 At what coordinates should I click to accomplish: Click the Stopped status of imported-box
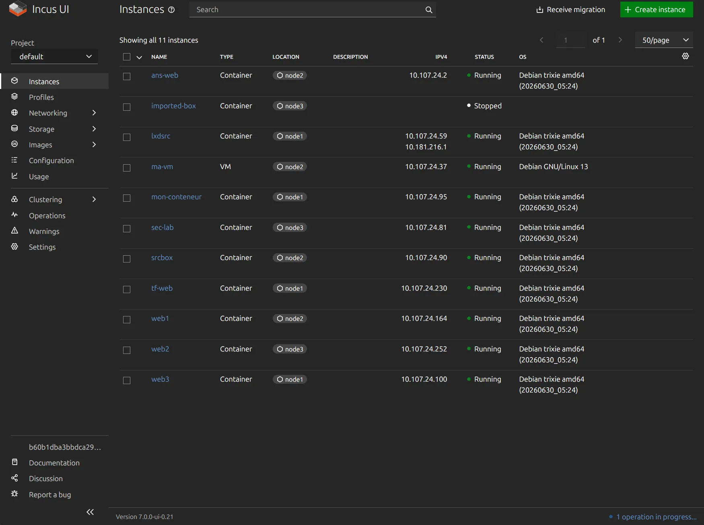[484, 106]
